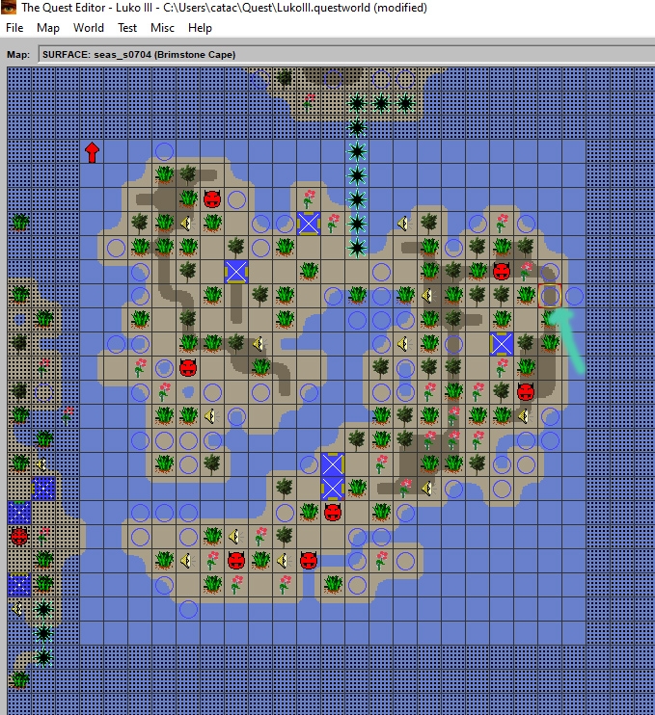
Task: Select the pink flower on the northern islet
Action: coord(309,99)
